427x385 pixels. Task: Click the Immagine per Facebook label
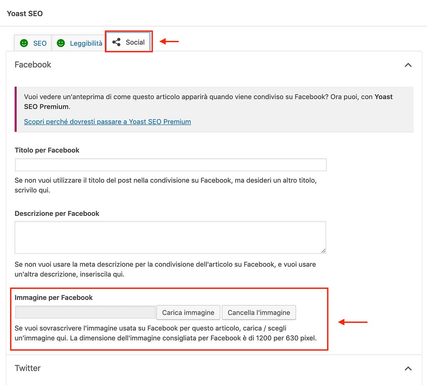click(54, 297)
